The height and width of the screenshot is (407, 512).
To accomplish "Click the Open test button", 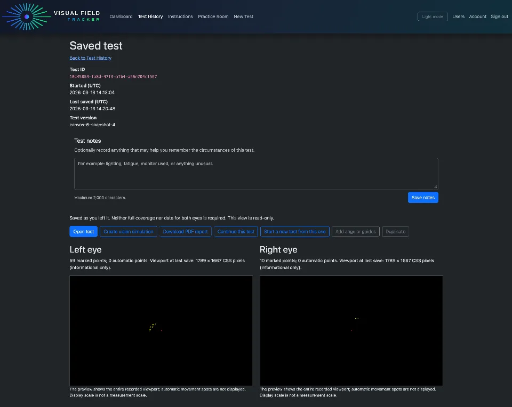I will (83, 232).
